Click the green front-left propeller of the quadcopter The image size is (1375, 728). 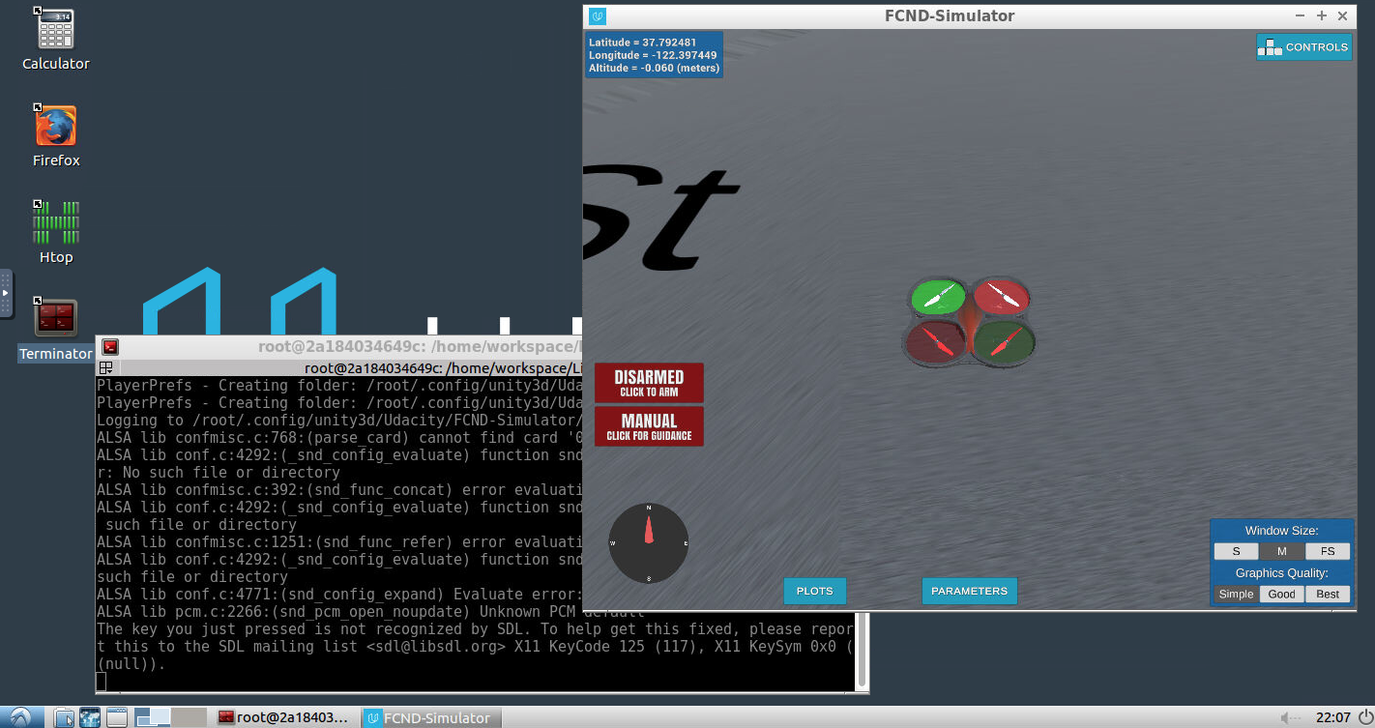[939, 298]
